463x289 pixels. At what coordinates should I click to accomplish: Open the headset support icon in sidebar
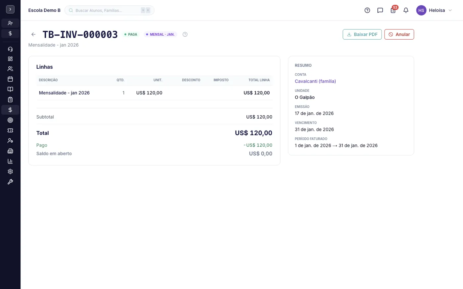pyautogui.click(x=10, y=49)
